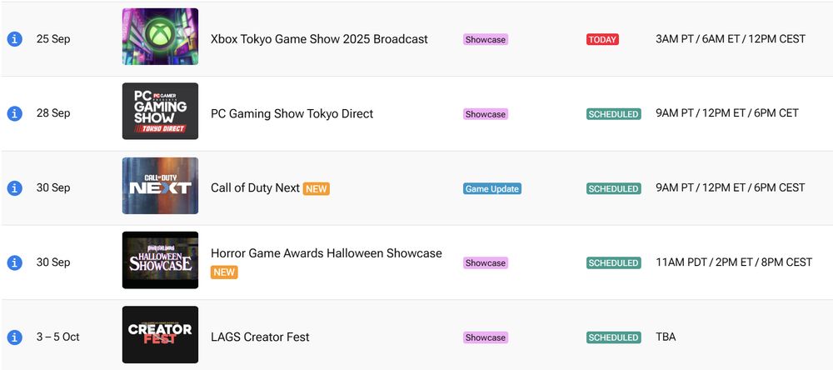
Task: Select the Game Update tag
Action: 492,188
